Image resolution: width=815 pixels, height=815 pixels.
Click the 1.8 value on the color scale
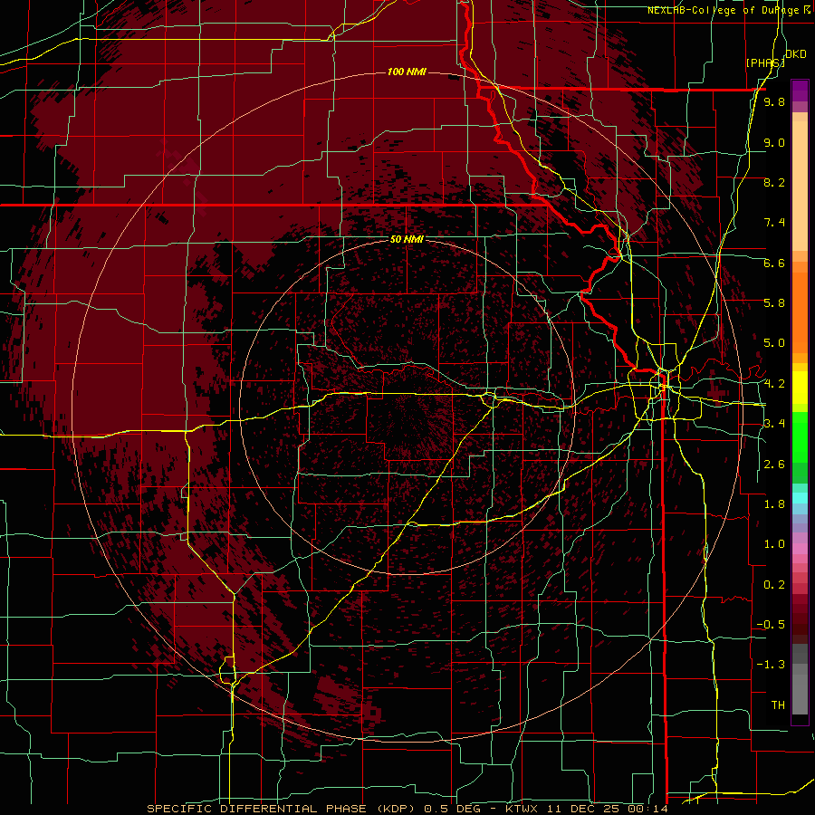pos(774,504)
